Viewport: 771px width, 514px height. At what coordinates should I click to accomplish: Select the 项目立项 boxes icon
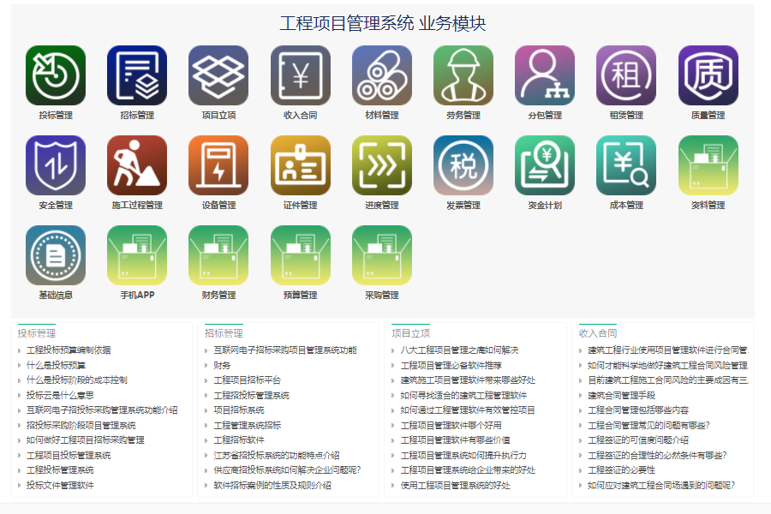point(218,75)
